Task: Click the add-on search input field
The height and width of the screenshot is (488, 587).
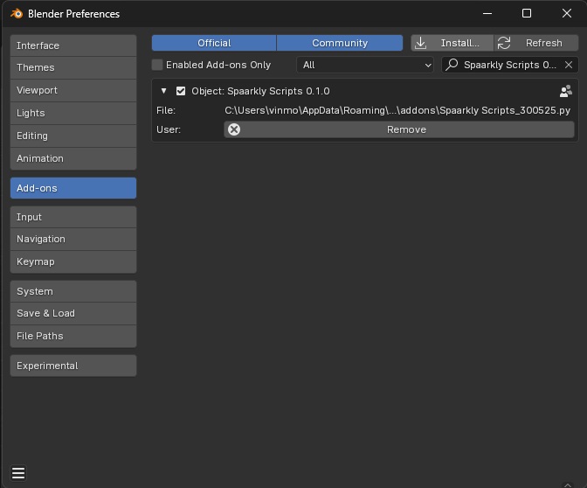Action: coord(509,65)
